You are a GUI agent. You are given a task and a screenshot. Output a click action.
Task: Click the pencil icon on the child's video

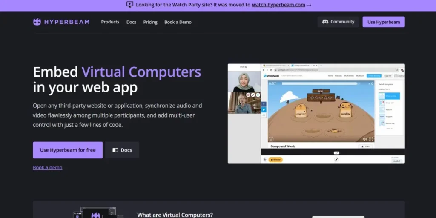(253, 95)
